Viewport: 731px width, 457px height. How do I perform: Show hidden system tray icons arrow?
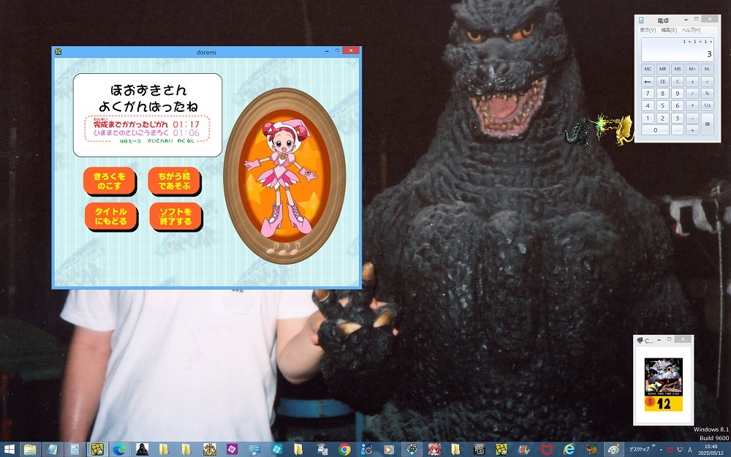pyautogui.click(x=662, y=450)
